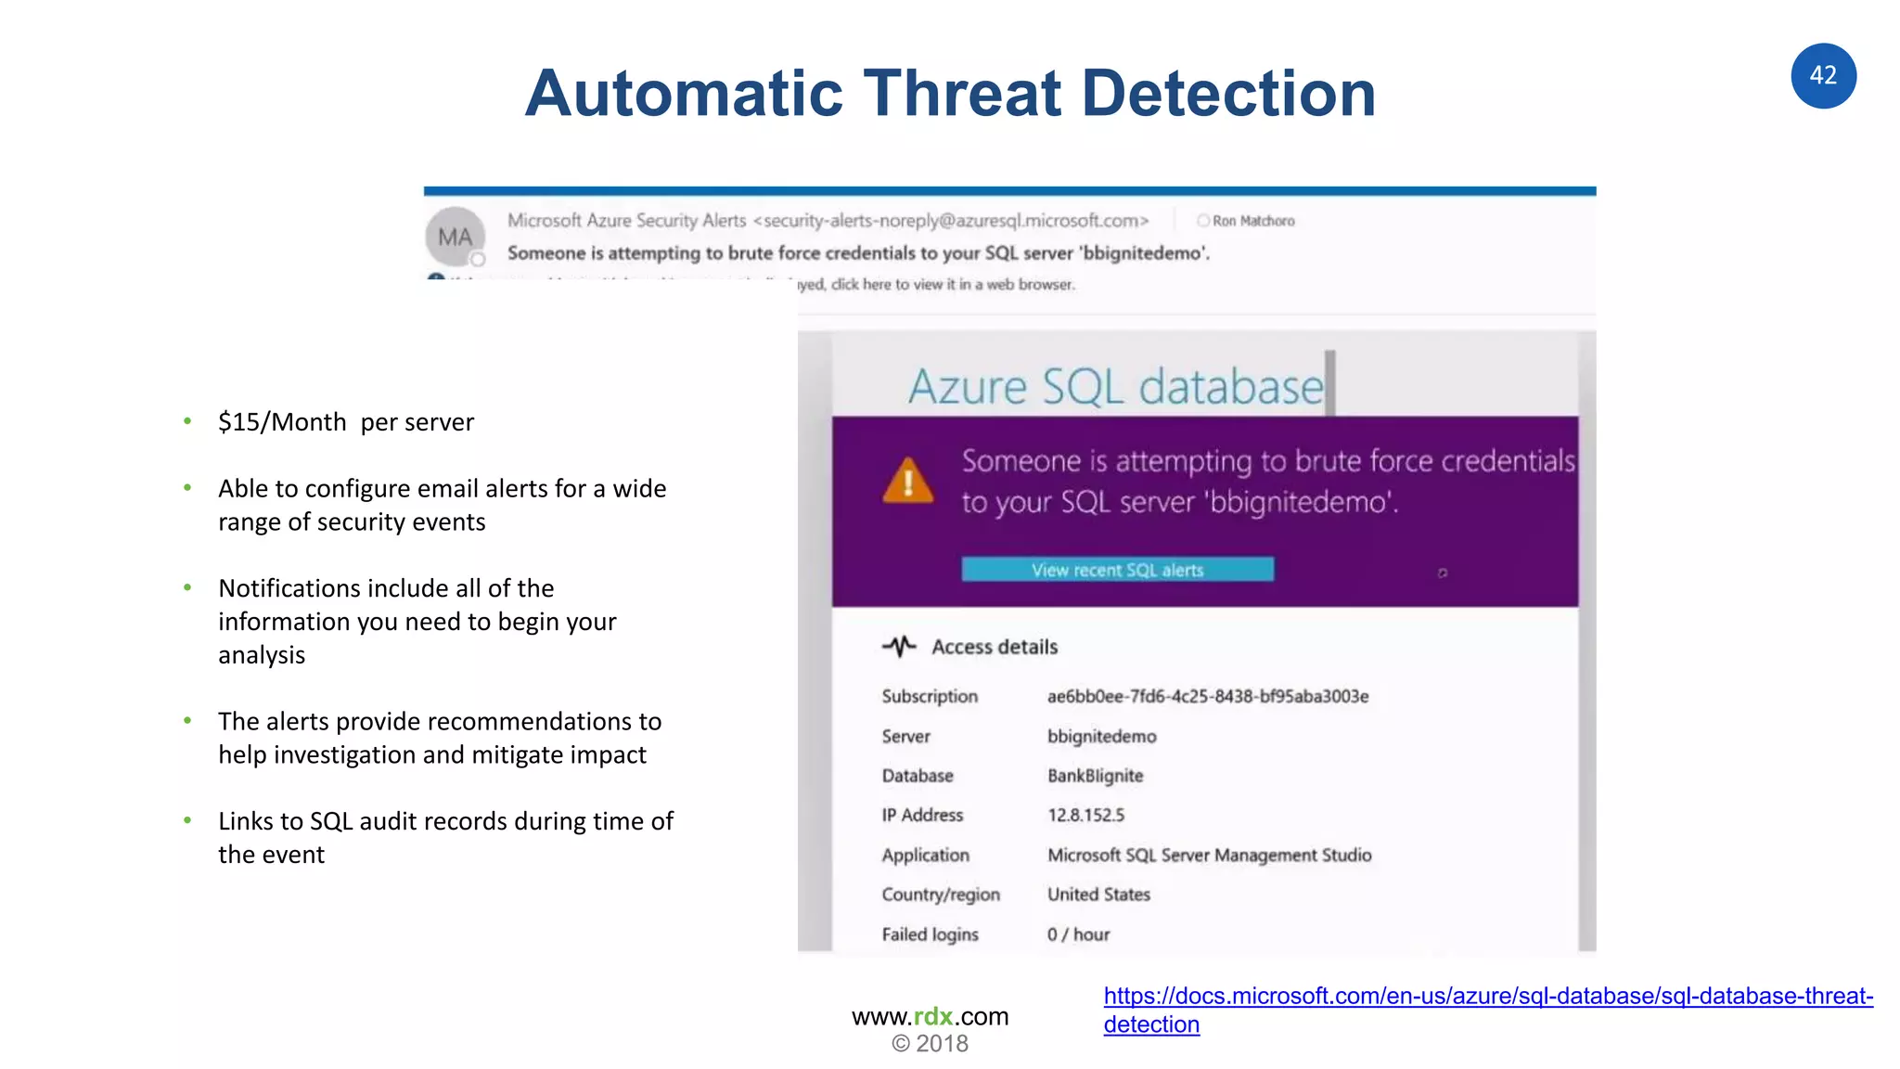Click the '0 / hour' failed logins value

tap(1078, 934)
